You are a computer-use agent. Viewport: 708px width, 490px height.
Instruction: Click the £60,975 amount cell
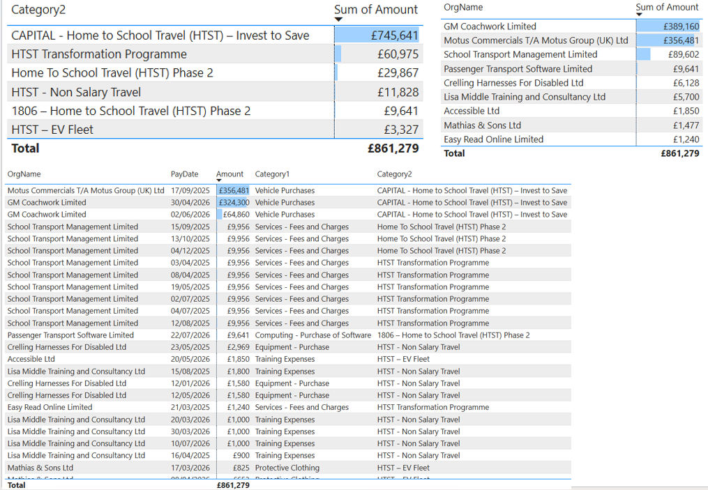click(398, 54)
